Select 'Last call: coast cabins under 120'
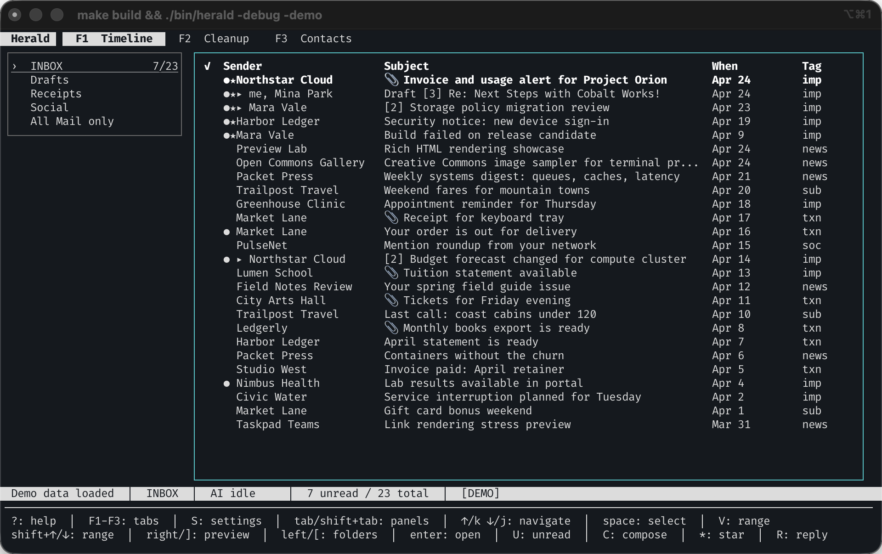The image size is (882, 554). (528, 314)
